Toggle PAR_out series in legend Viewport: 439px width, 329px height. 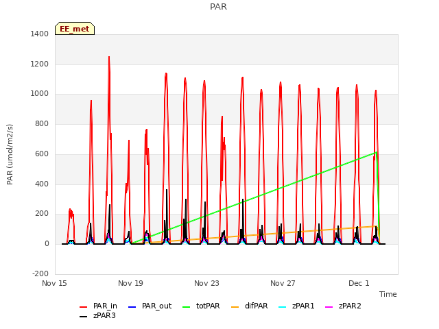point(150,306)
